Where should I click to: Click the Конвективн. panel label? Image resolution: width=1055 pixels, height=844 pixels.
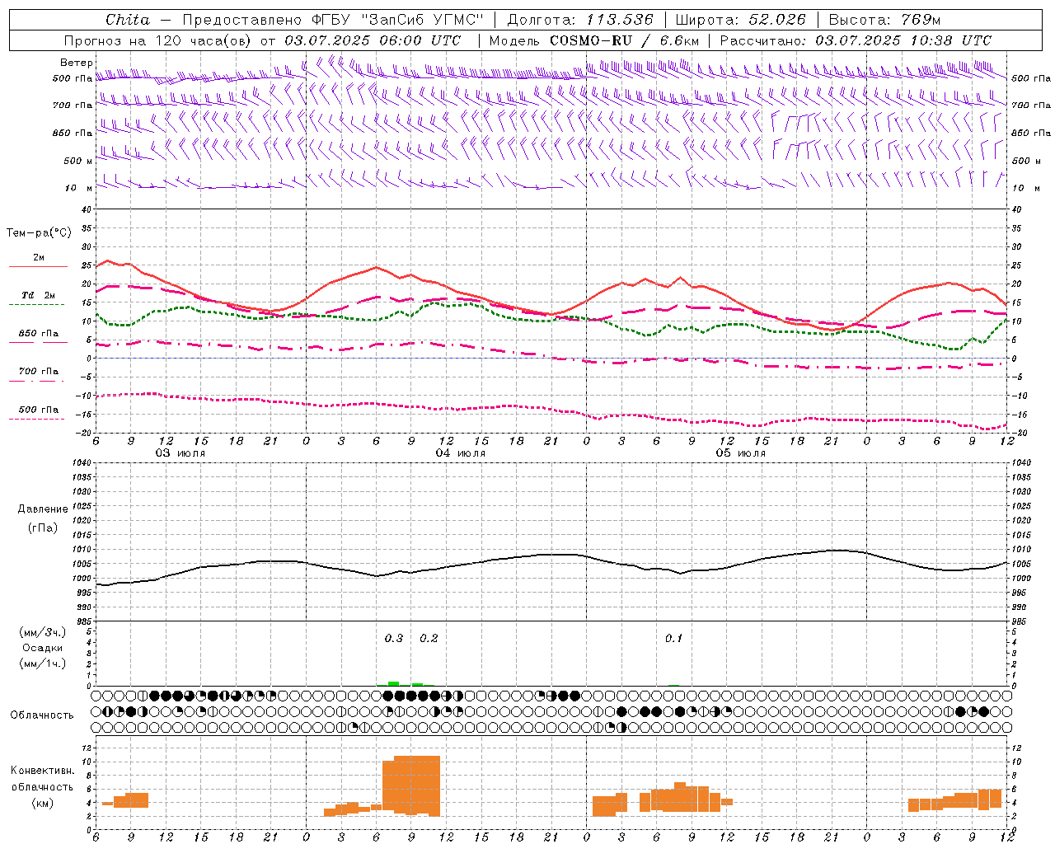pyautogui.click(x=43, y=771)
